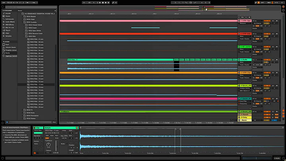Stop playback with the Stop button
The image size is (286, 161).
[103, 2]
